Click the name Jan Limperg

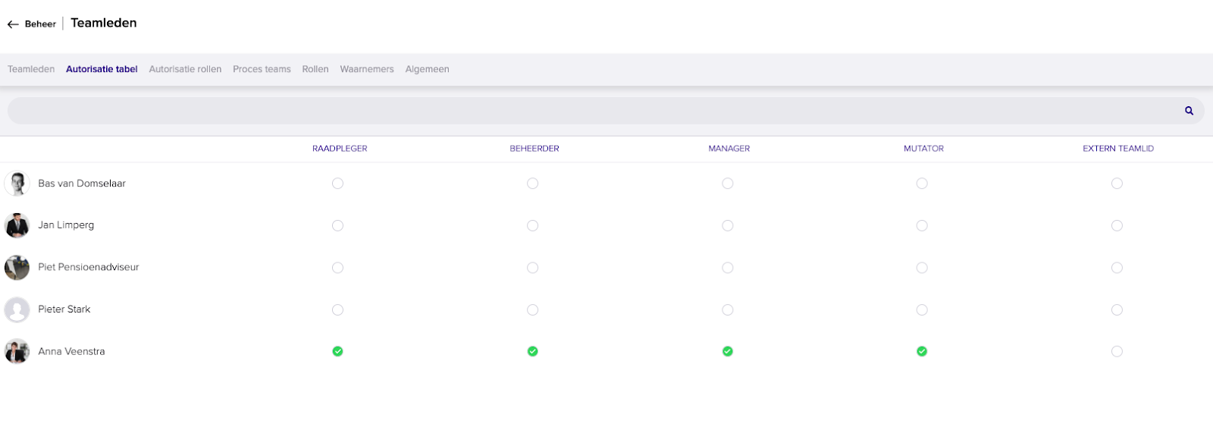pos(66,225)
